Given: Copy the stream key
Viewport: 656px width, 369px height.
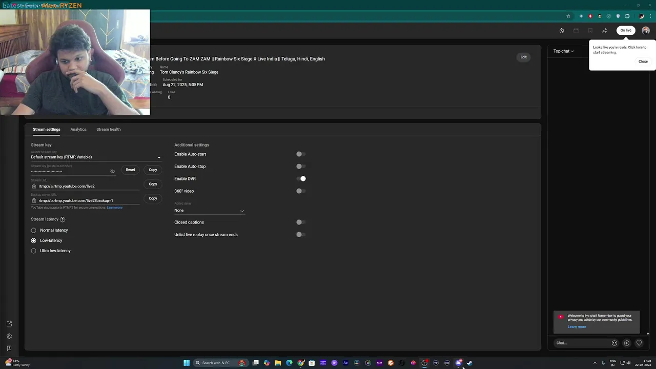Looking at the screenshot, I should click(x=153, y=170).
